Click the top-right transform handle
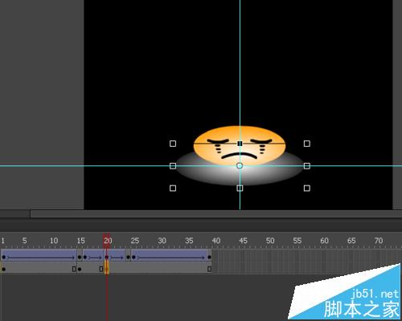The width and height of the screenshot is (402, 321). (307, 144)
